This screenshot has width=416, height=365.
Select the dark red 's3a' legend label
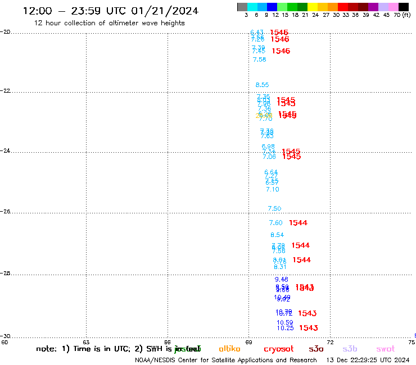point(316,349)
